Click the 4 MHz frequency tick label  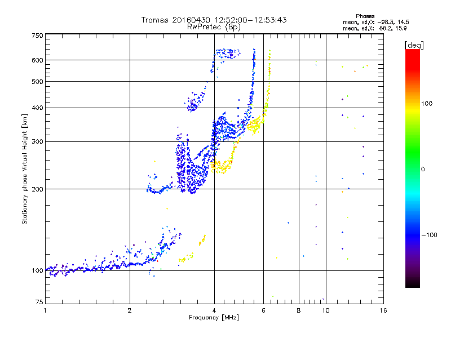214,310
